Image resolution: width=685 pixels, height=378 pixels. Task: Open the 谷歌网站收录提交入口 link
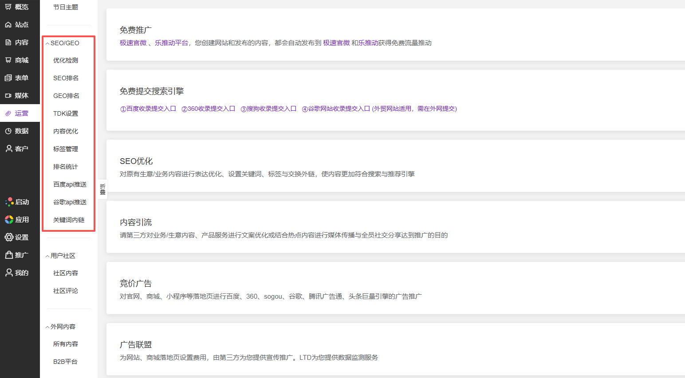click(x=336, y=109)
